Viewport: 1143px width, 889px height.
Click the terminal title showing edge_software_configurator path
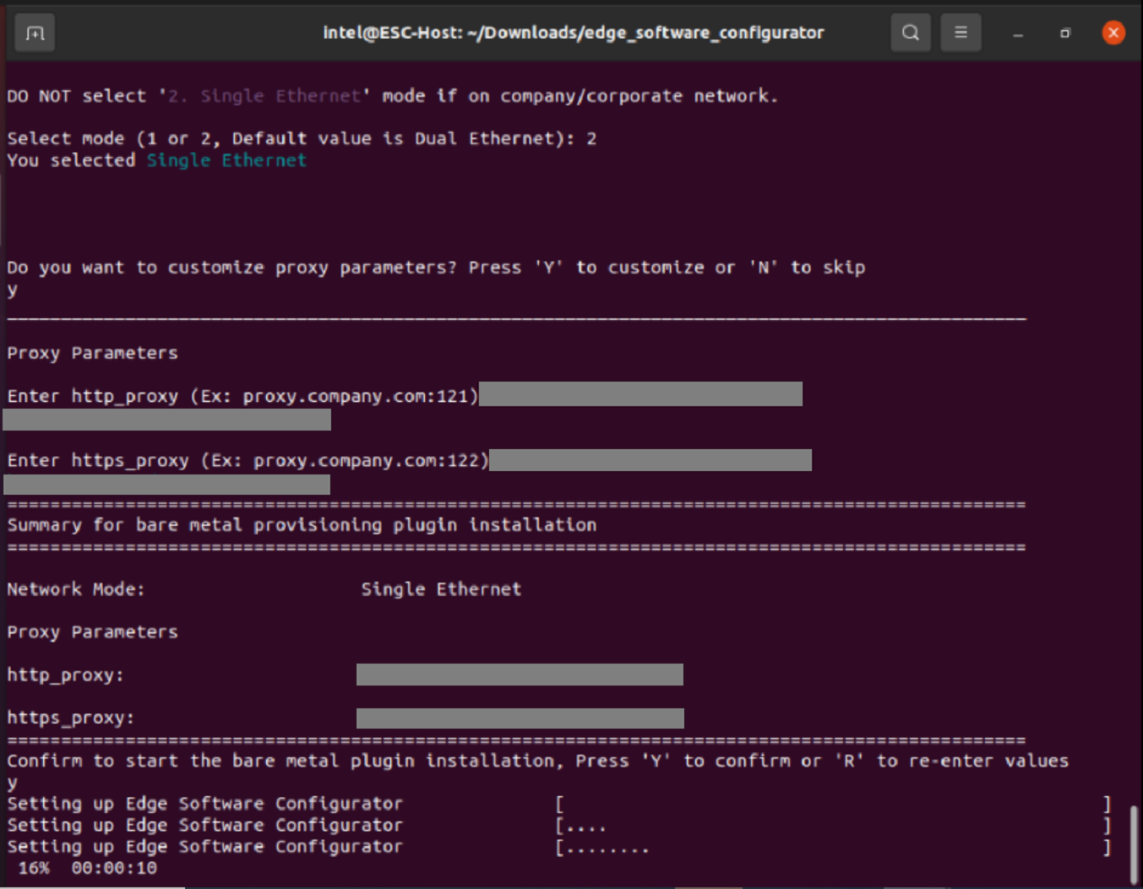pos(572,33)
